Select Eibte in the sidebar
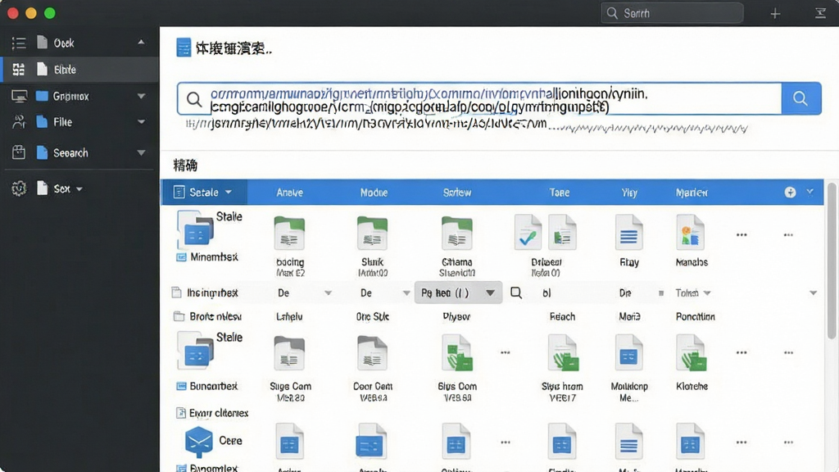The width and height of the screenshot is (839, 472). [80, 69]
